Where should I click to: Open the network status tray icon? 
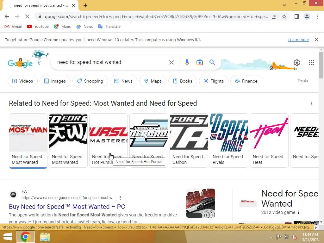(287, 237)
